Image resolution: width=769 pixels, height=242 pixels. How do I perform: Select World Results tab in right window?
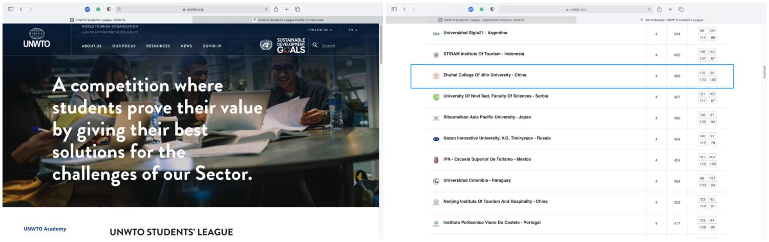[x=672, y=20]
